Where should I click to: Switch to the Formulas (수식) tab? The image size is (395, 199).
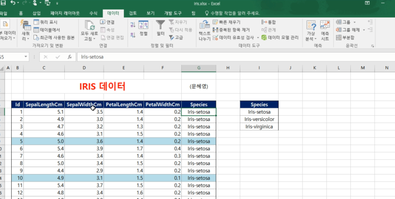(94, 13)
